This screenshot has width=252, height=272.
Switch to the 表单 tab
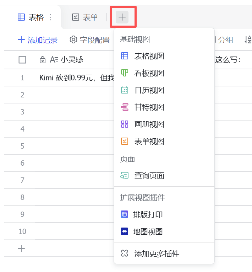tap(85, 17)
